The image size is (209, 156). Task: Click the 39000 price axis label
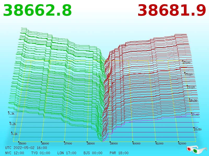(114, 144)
